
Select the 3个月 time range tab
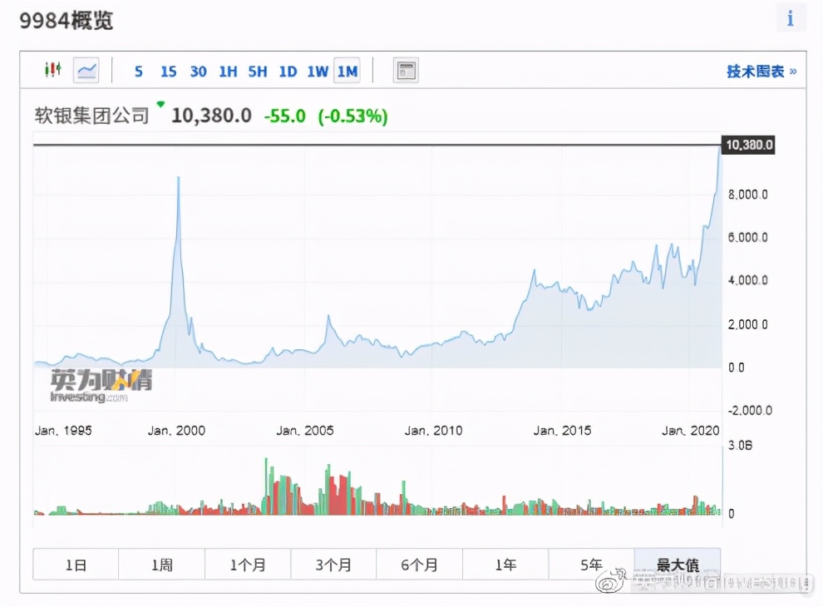333,565
